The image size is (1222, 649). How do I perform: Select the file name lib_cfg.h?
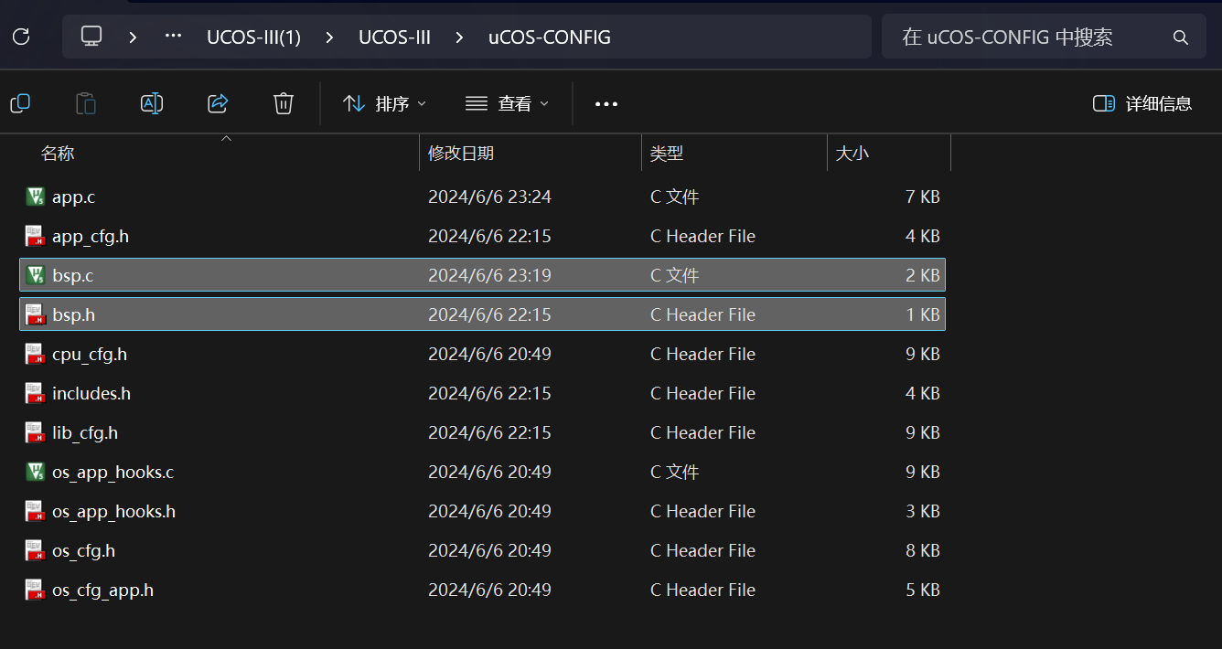(85, 433)
